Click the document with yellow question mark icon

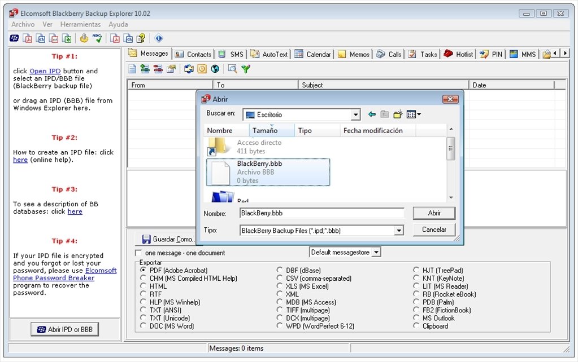tap(141, 38)
